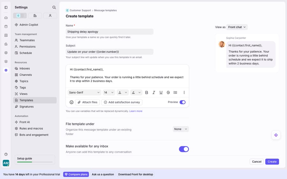Toggle strikethrough formatting

(x=168, y=93)
